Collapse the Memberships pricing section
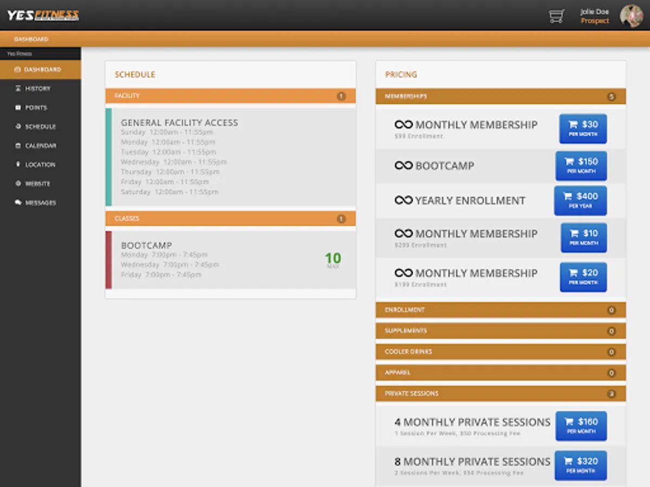The image size is (650, 487). point(500,96)
